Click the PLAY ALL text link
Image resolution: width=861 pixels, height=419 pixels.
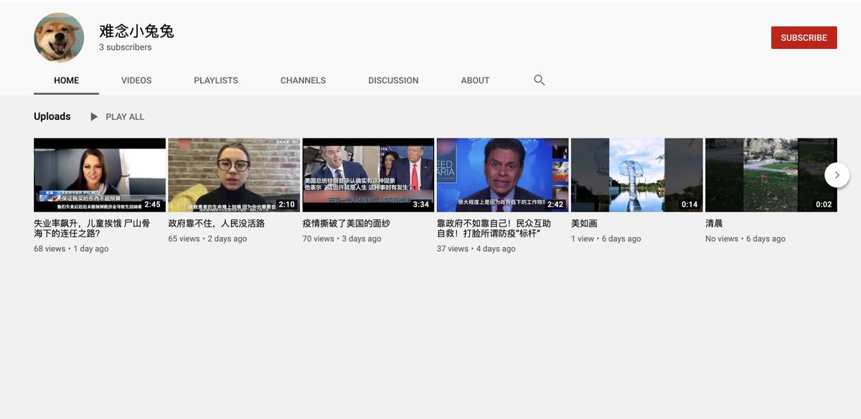(x=125, y=117)
